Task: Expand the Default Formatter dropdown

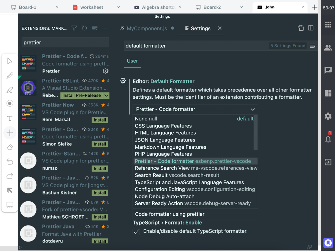Action: (195, 109)
